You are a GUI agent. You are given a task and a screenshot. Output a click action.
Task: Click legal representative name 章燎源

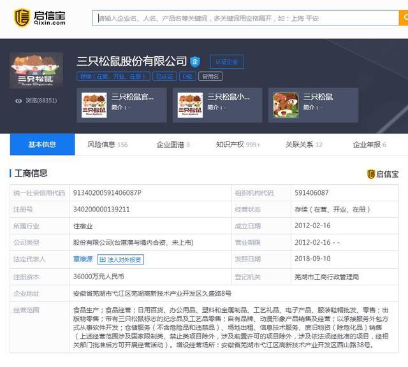pyautogui.click(x=83, y=259)
